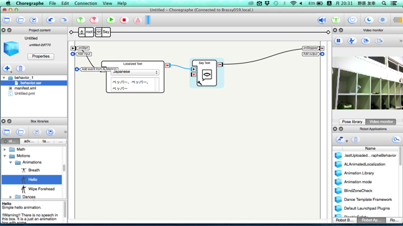Click package and install dropdown icon

(x=341, y=139)
